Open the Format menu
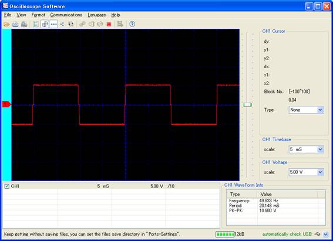 click(x=38, y=15)
